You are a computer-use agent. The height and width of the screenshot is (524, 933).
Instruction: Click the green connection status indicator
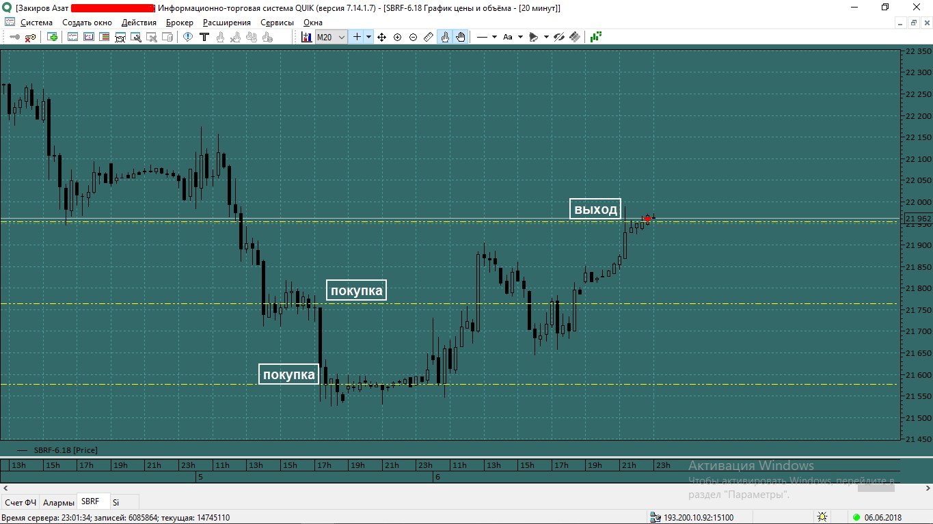pos(856,517)
